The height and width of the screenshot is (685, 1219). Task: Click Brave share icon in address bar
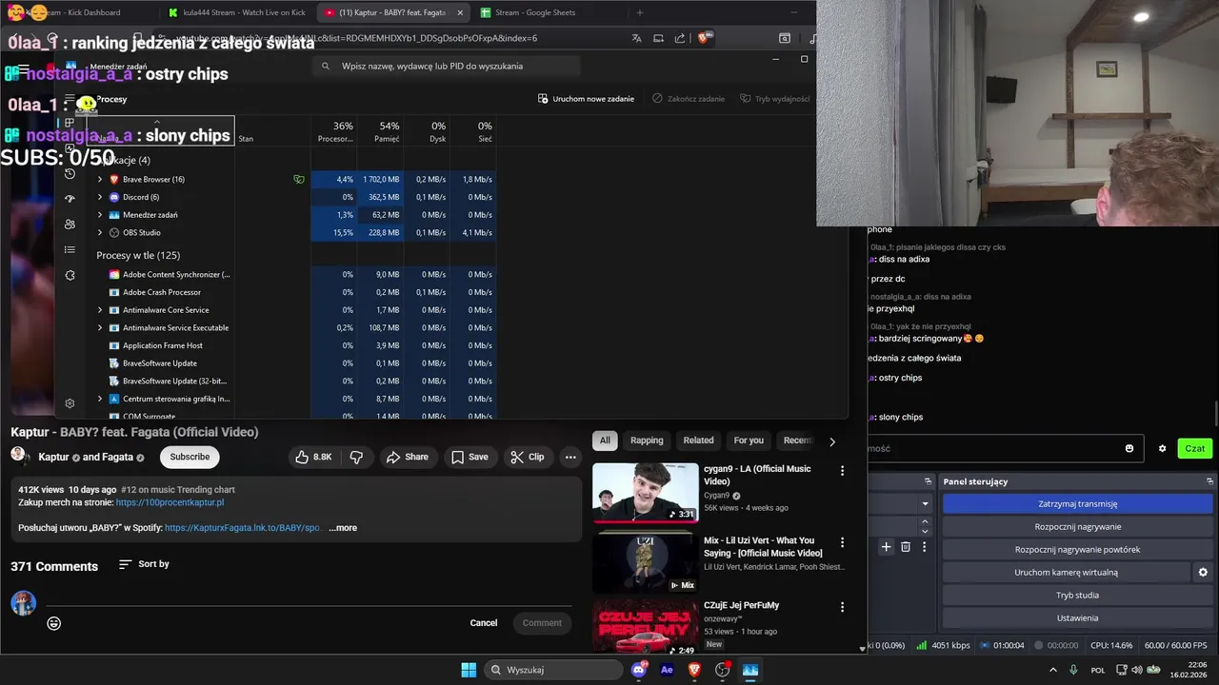tap(680, 38)
